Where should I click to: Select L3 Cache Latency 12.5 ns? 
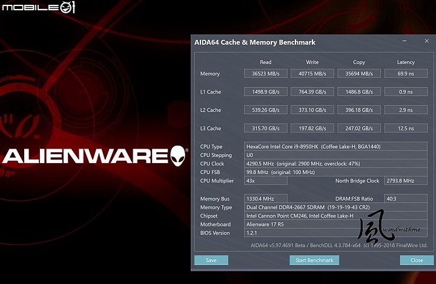point(406,128)
